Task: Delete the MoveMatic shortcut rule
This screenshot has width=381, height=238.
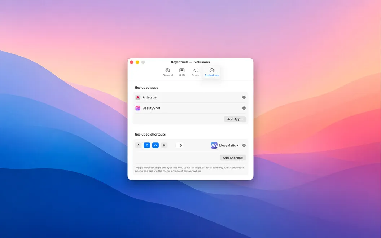Action: pyautogui.click(x=244, y=145)
